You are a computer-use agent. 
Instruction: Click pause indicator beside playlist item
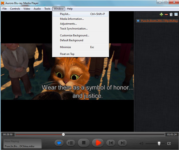(138, 21)
